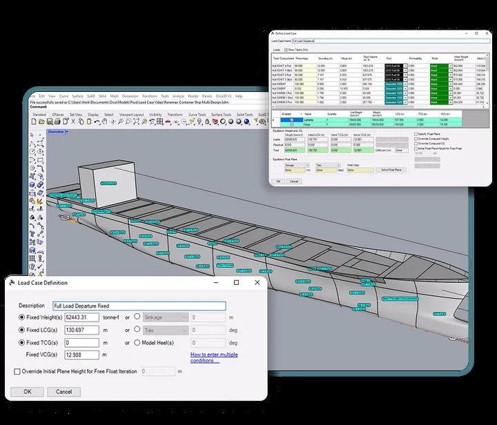Click New file icon in Rhino toolbar
The width and height of the screenshot is (497, 425).
[34, 121]
